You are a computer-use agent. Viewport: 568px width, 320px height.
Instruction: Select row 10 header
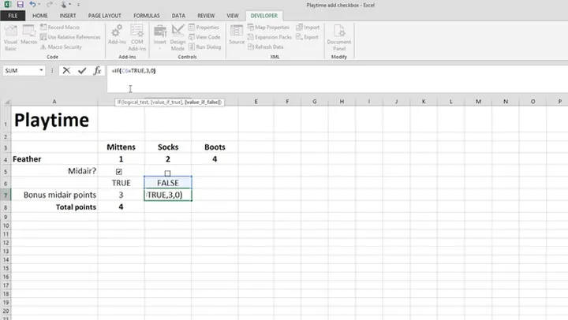pos(6,225)
